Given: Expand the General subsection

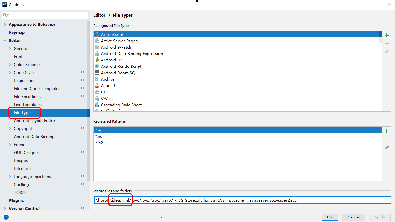Looking at the screenshot, I should tap(10, 49).
